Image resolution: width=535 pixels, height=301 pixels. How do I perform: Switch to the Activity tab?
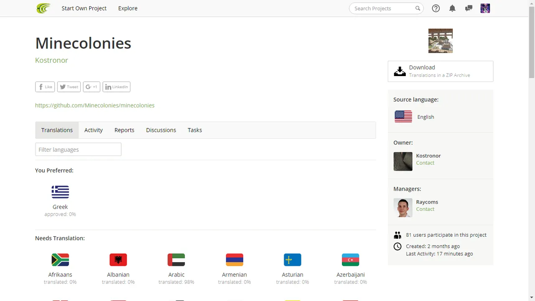point(94,130)
